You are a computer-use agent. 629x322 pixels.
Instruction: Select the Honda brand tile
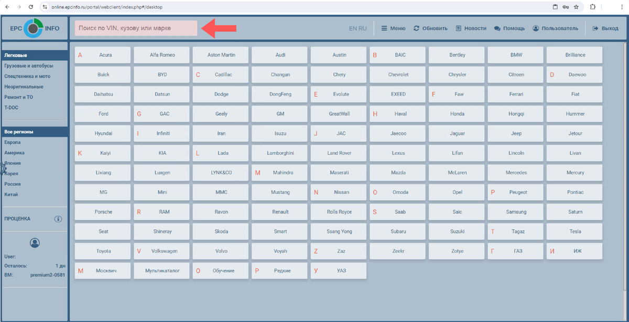pos(457,114)
